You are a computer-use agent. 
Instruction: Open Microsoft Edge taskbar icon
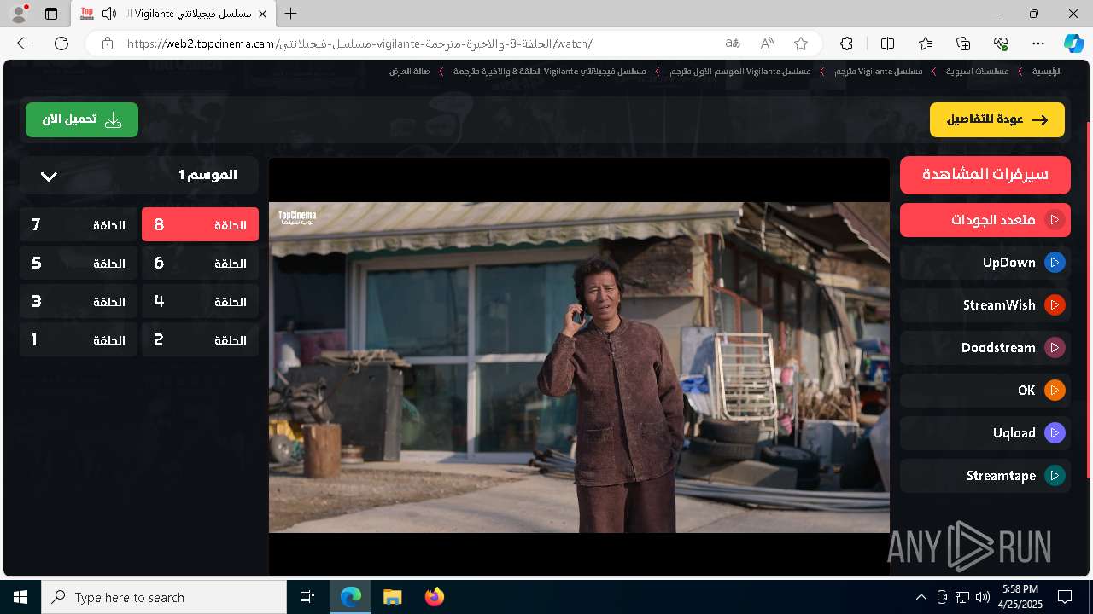pyautogui.click(x=351, y=597)
